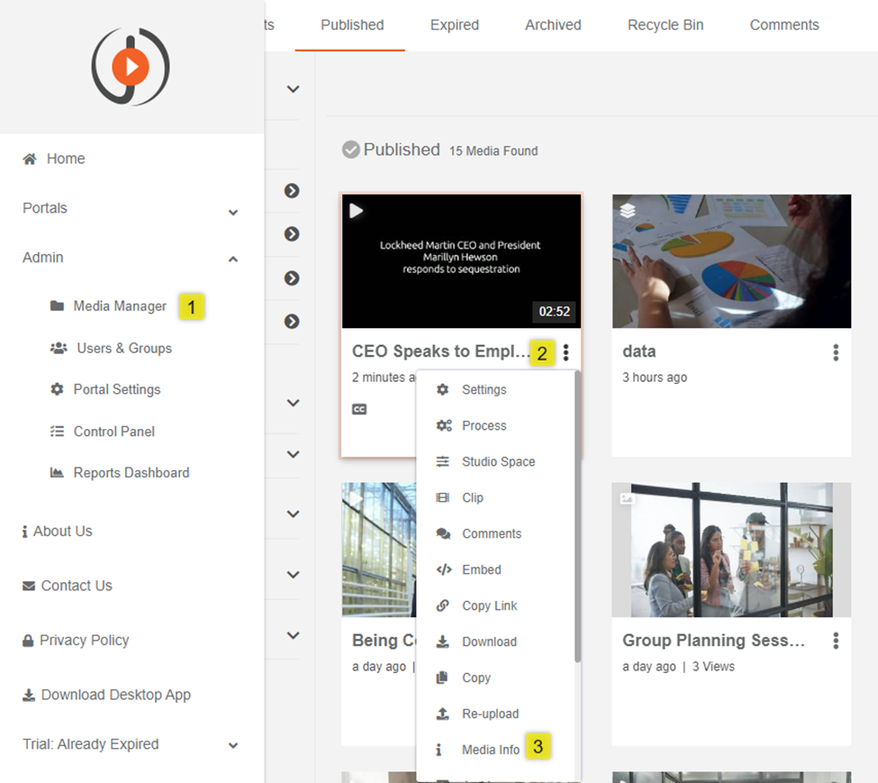The width and height of the screenshot is (878, 783).
Task: Click the Embed code icon in menu
Action: 443,569
